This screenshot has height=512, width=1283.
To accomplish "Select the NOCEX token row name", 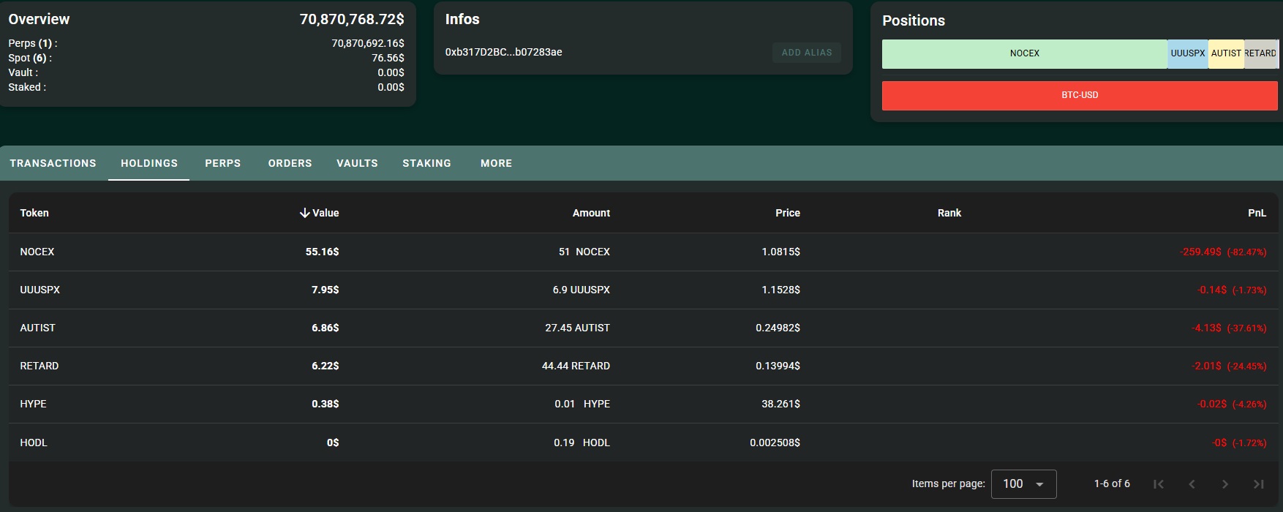I will [37, 252].
